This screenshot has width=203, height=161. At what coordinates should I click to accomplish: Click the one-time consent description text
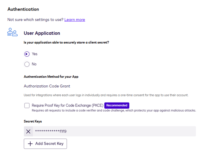click(106, 95)
